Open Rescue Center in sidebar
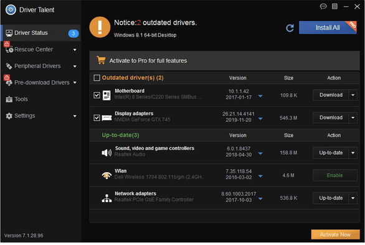Screen dimensions: 365x245 (x=41, y=50)
